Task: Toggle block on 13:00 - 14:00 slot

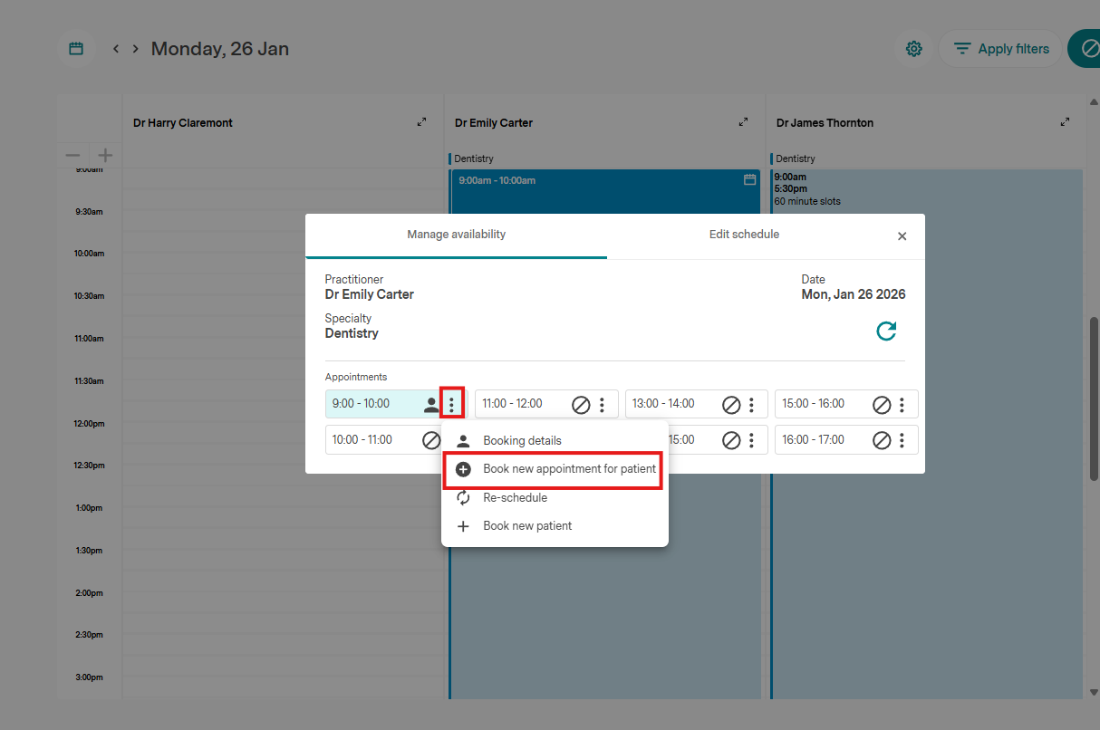Action: [x=731, y=404]
